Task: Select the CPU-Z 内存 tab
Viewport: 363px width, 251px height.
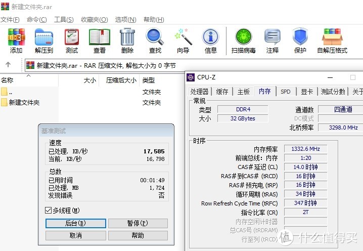Action: [265, 91]
